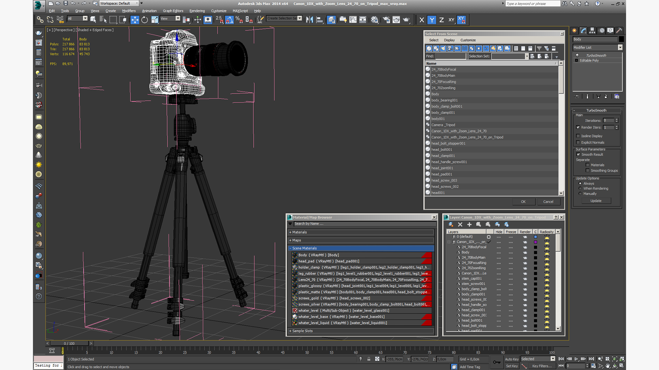Open the MAXScript menu
Screen dimensions: 659x370
[240, 11]
